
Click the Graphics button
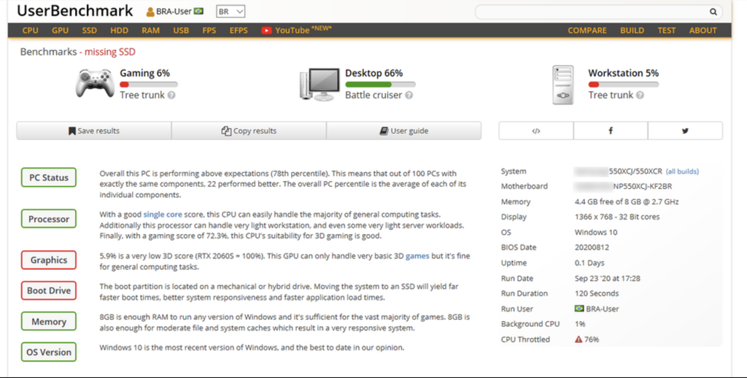[49, 260]
